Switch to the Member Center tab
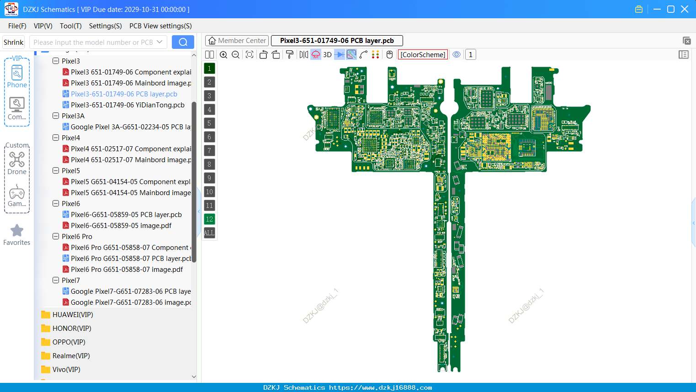Image resolution: width=696 pixels, height=392 pixels. tap(237, 41)
